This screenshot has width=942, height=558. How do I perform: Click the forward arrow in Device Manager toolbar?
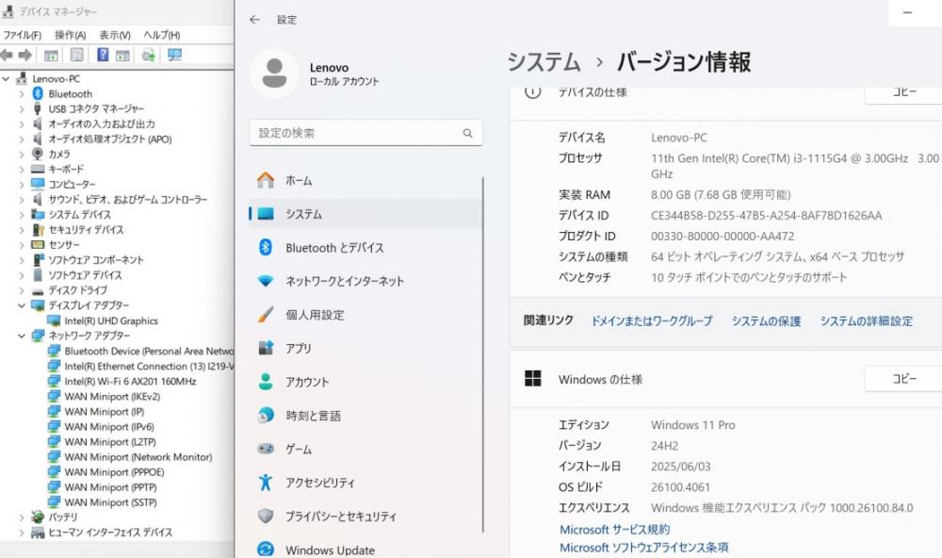tap(25, 56)
